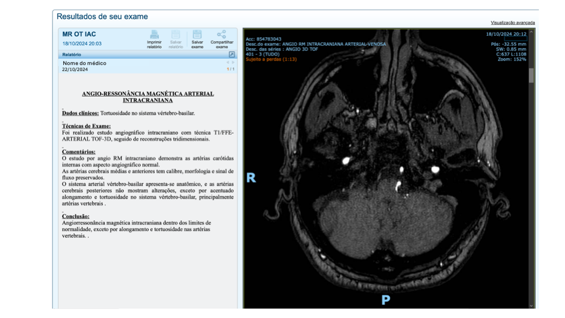565x318 pixels.
Task: Click the exam date 18/10/2024 20:03
Action: (82, 43)
